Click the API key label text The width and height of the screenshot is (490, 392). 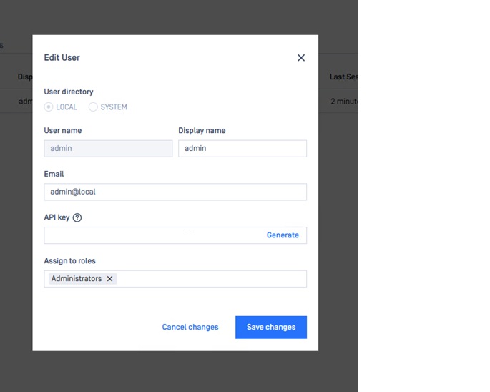pos(57,217)
